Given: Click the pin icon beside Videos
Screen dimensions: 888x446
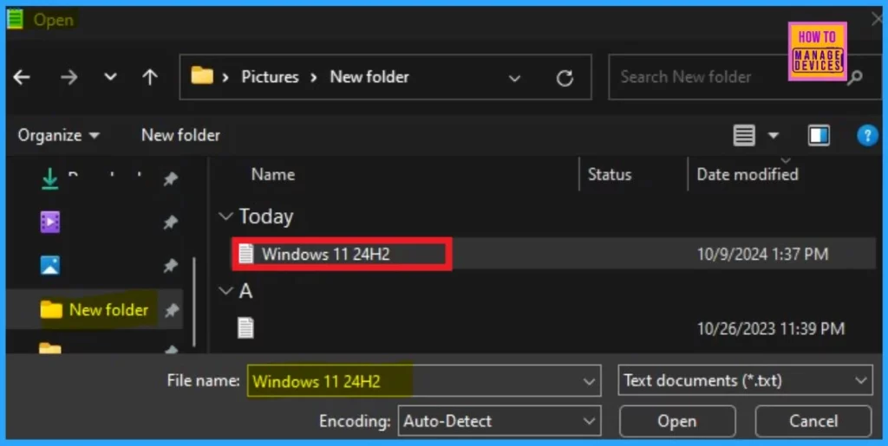Looking at the screenshot, I should point(171,223).
